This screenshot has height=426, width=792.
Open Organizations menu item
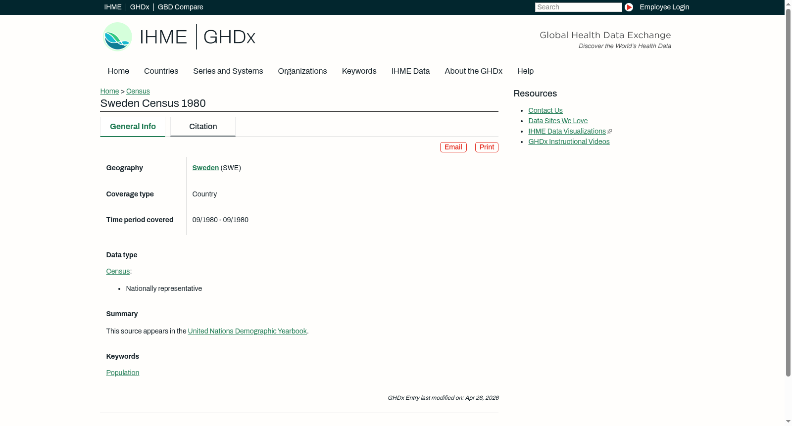(302, 71)
